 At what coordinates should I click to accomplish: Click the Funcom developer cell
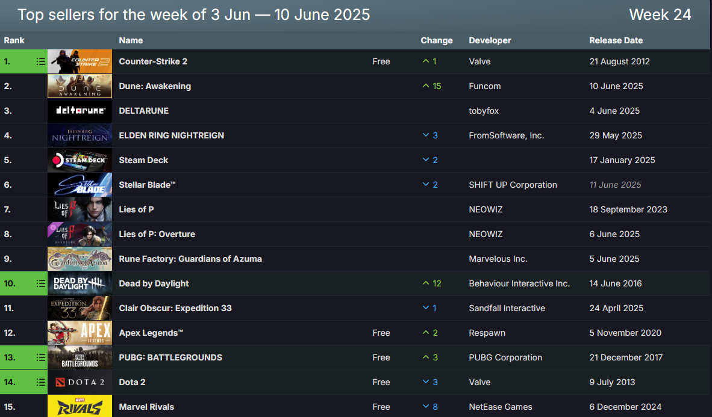(x=484, y=86)
